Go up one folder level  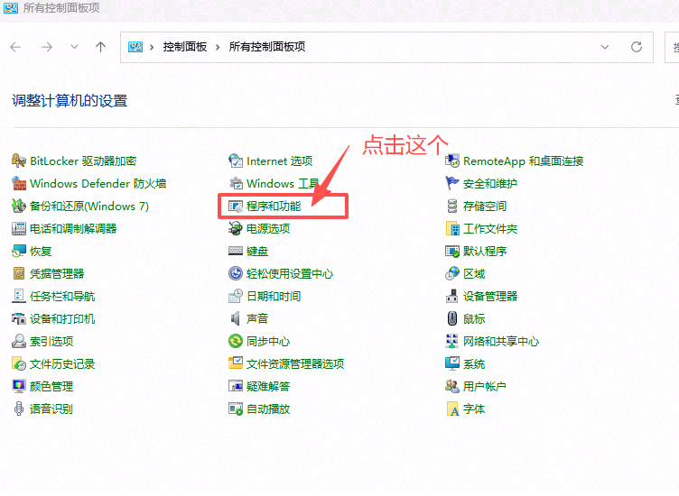[x=100, y=47]
